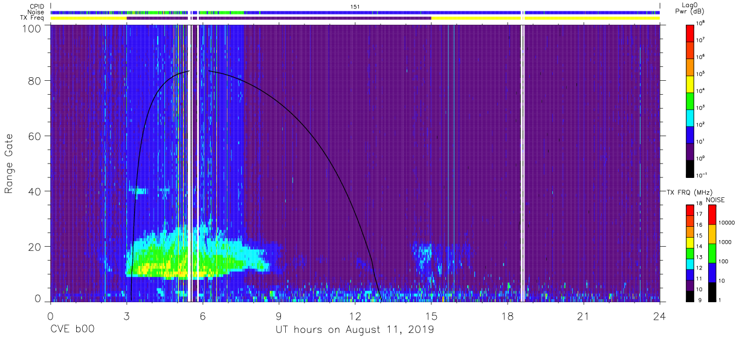Click the purple swatch of TX FRQ legend
The width and height of the screenshot is (742, 342).
(x=691, y=285)
